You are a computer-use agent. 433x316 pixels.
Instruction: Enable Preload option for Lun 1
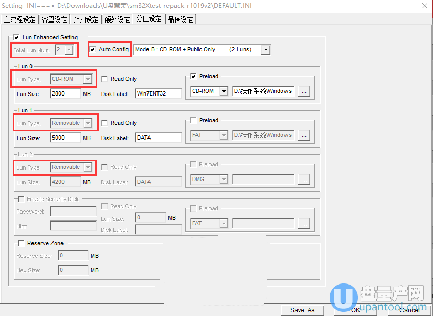click(x=193, y=120)
